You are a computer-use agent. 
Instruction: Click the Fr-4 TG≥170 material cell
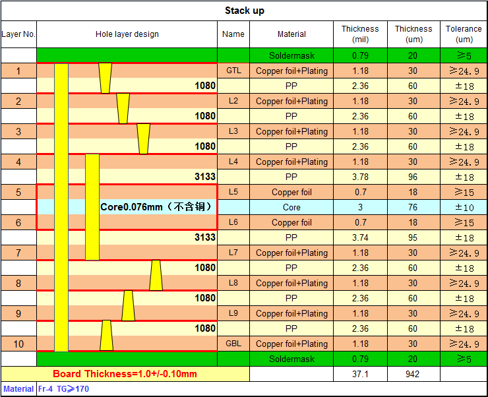pyautogui.click(x=63, y=389)
